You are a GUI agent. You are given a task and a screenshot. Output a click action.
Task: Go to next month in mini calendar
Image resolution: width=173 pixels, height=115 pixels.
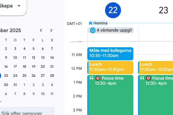(x=51, y=30)
